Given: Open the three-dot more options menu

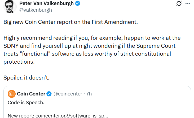Looking at the screenshot, I should click(x=188, y=4).
